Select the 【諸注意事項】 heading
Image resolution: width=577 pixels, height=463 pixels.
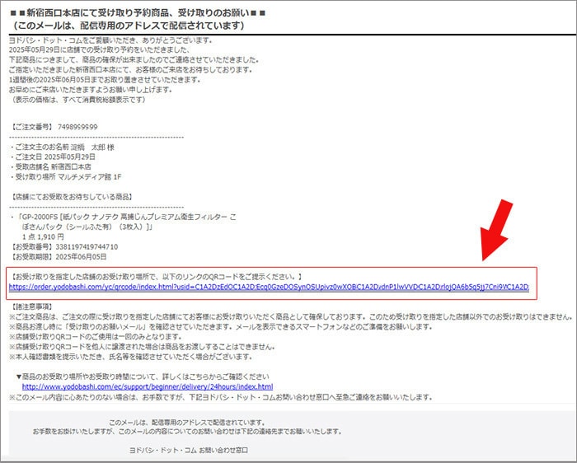coord(32,306)
